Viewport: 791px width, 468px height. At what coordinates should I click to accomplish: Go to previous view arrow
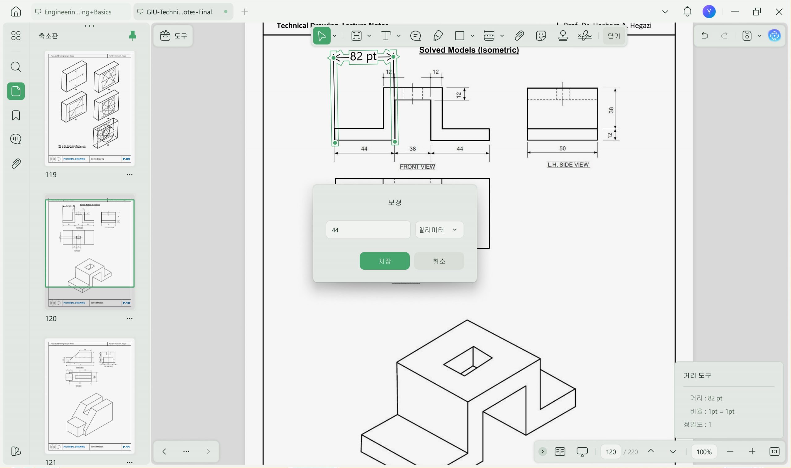click(164, 451)
